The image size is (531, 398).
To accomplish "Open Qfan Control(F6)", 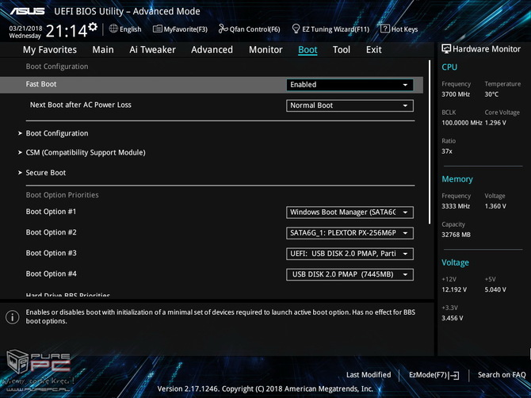I will 254,29.
